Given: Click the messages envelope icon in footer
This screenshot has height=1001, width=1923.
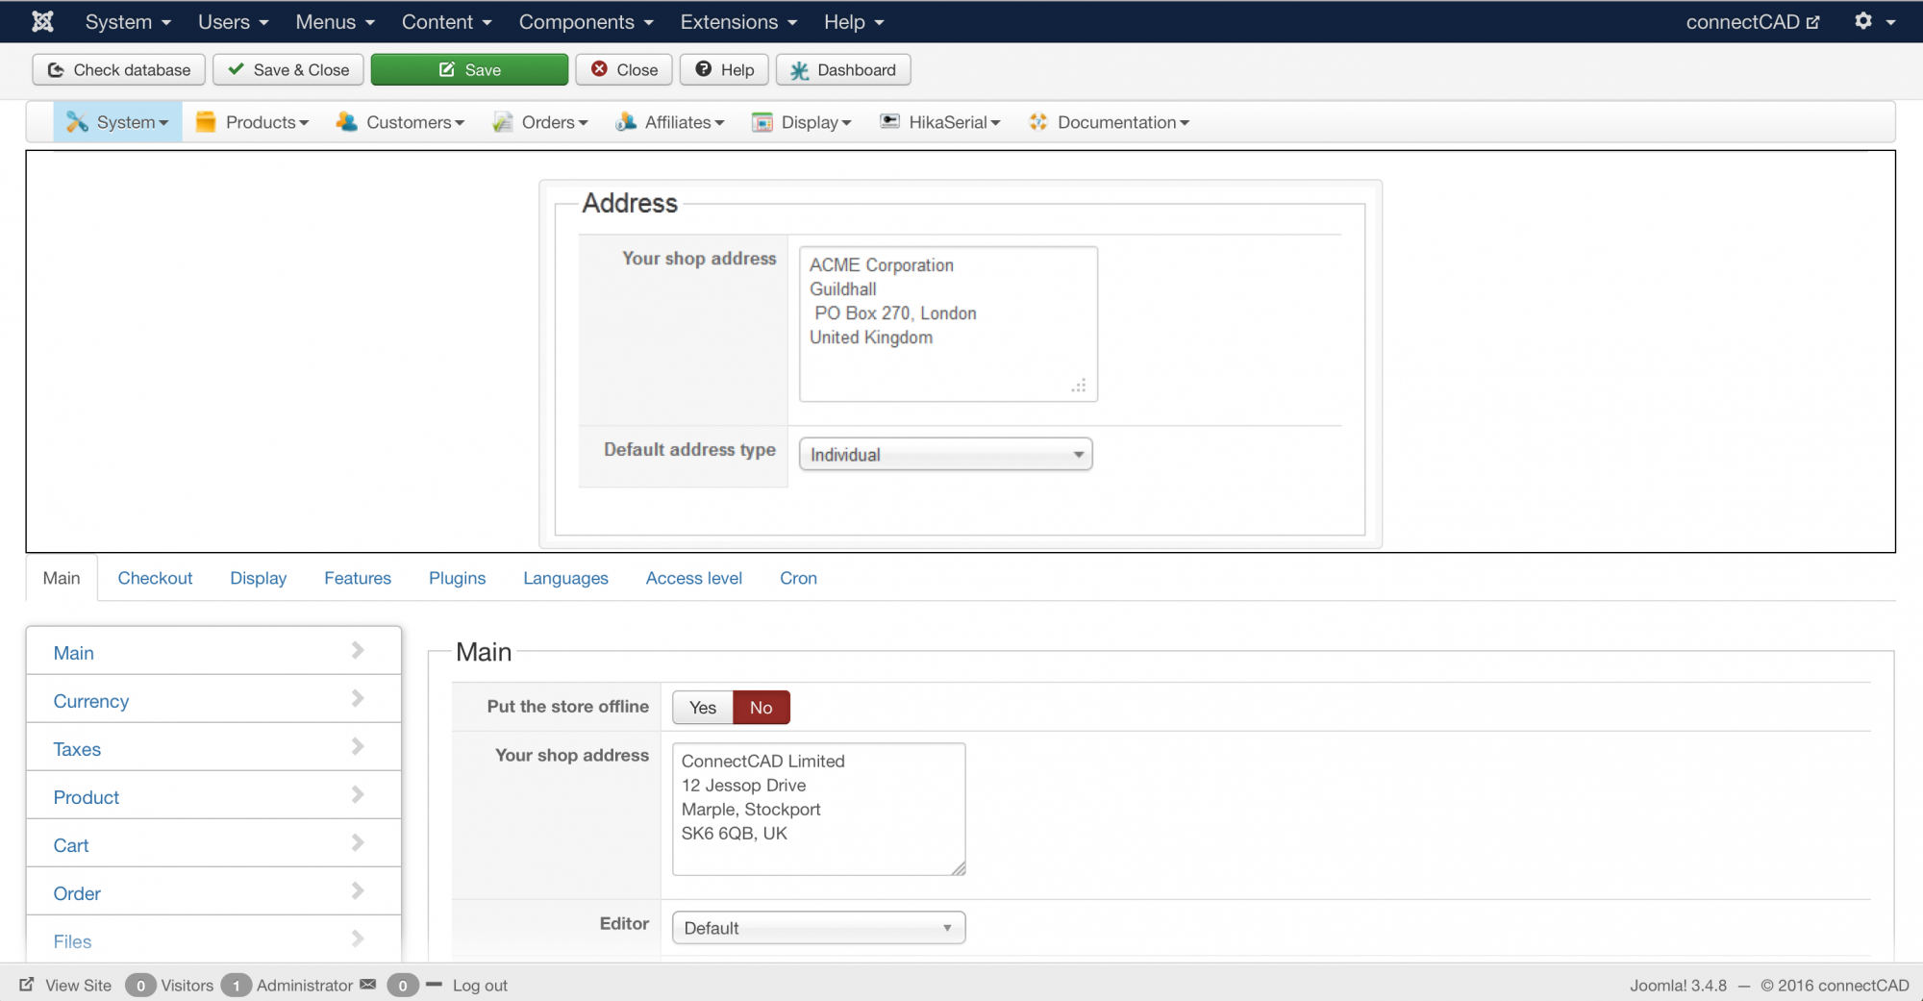Looking at the screenshot, I should (368, 985).
